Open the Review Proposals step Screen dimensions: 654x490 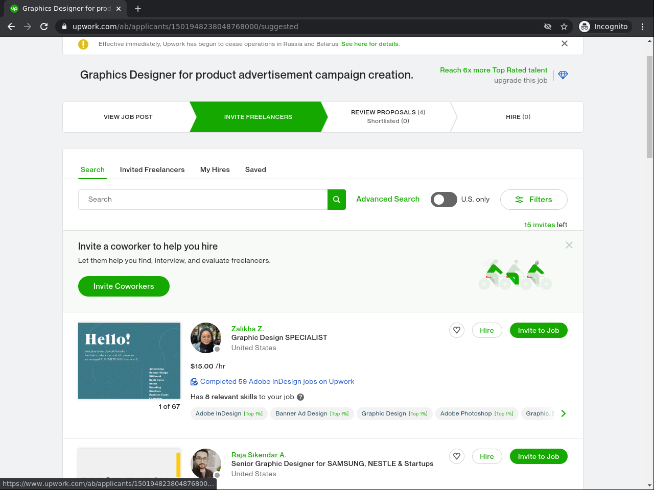[x=388, y=117]
